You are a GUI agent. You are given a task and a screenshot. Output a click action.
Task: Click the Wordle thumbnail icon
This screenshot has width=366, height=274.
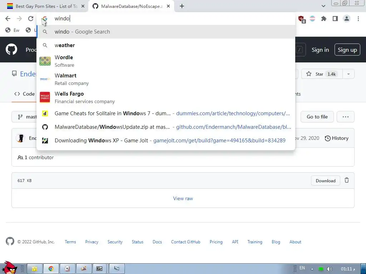click(x=45, y=61)
